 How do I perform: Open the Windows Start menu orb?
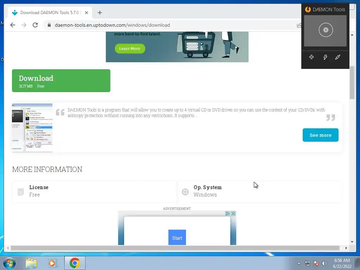[9, 263]
